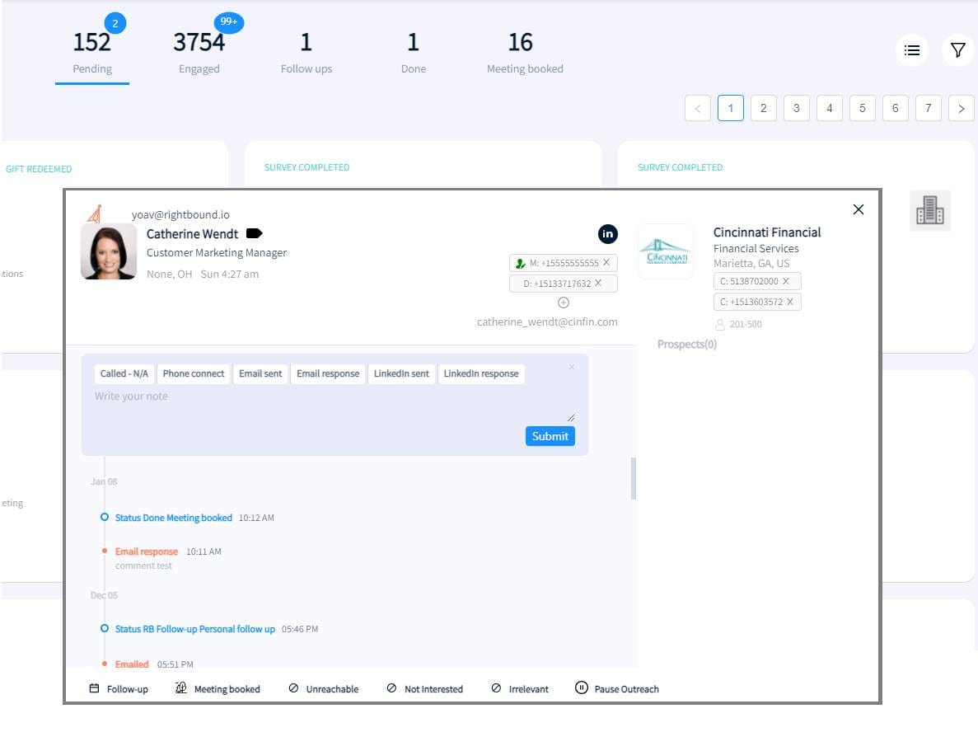Open Status Done Meeting booked entry

pos(173,518)
